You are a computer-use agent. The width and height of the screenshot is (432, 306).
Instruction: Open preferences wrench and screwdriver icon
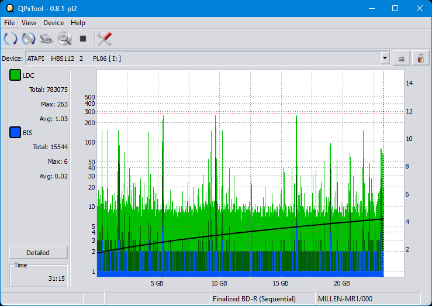pyautogui.click(x=105, y=38)
